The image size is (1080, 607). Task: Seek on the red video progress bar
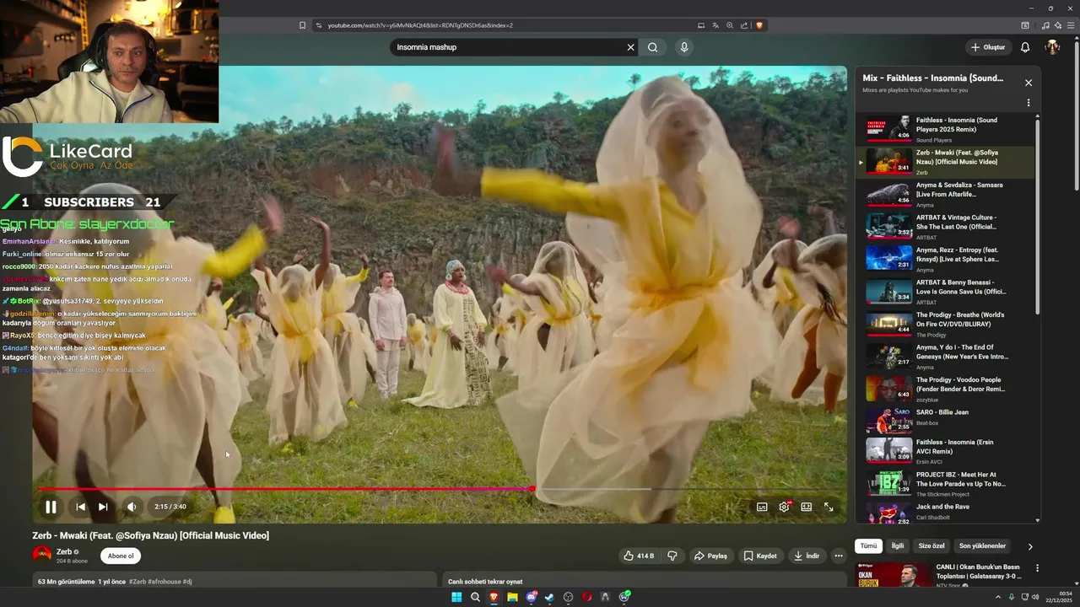tap(440, 489)
